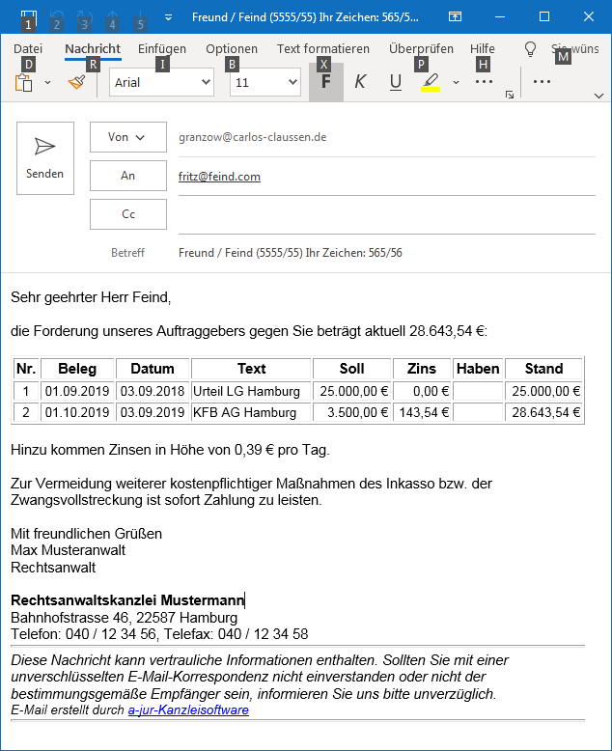Apply yellow text highlight color
Screen dimensions: 612x751
tap(431, 82)
